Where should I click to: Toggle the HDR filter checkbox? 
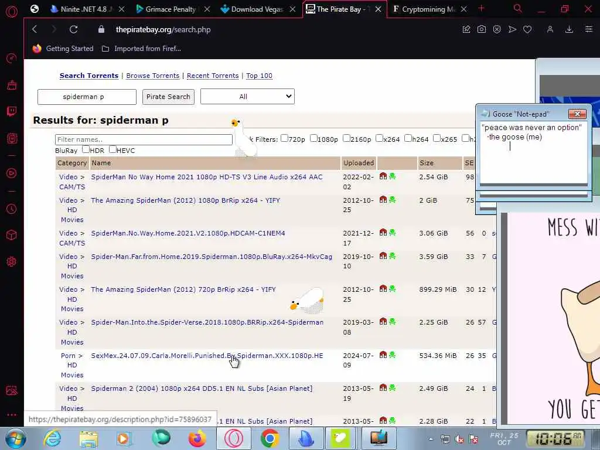coord(86,149)
